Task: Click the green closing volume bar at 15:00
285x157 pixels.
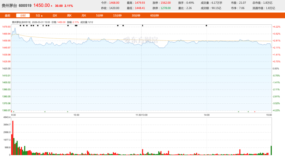Action: coord(271,150)
